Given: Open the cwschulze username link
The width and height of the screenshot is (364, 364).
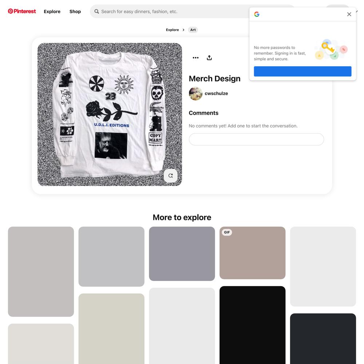Looking at the screenshot, I should [x=216, y=93].
